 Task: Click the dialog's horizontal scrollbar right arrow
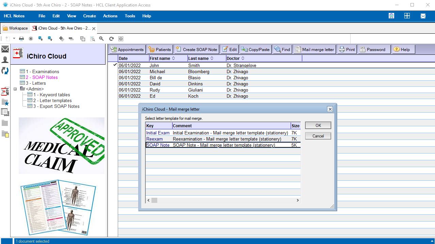click(297, 200)
